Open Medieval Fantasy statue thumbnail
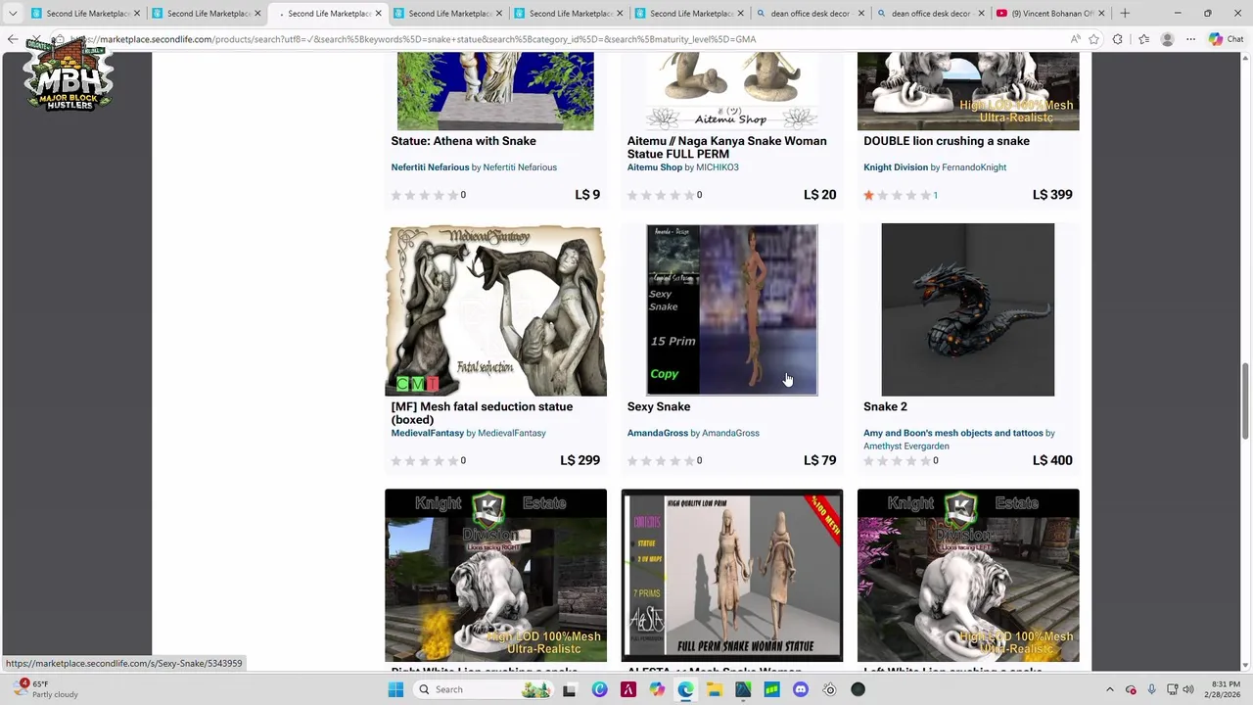The height and width of the screenshot is (705, 1253). click(495, 309)
